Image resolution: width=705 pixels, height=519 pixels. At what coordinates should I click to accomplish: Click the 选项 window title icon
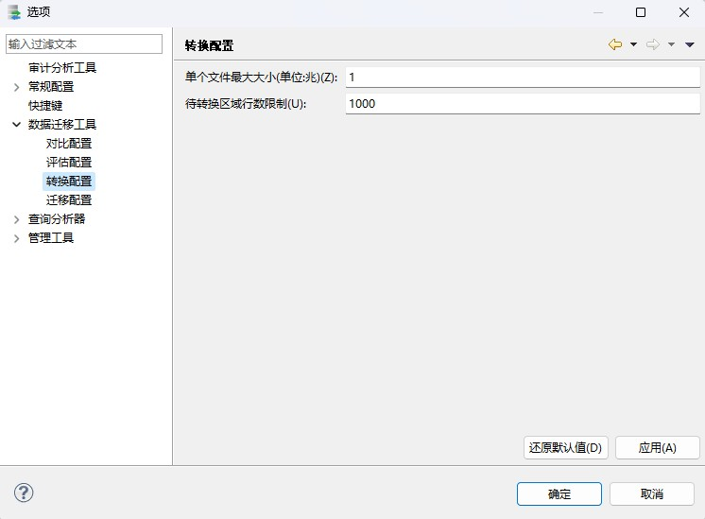(14, 12)
